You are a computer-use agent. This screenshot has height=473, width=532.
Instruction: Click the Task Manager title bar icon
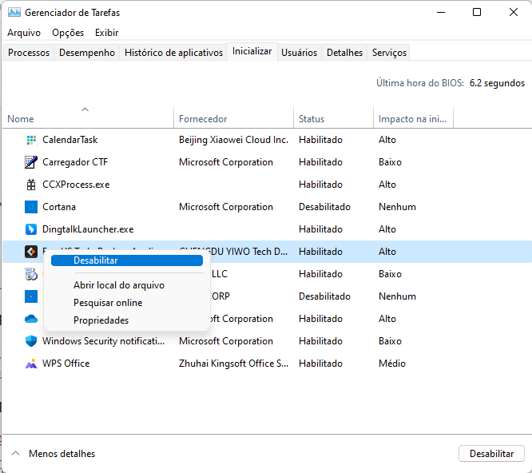14,13
